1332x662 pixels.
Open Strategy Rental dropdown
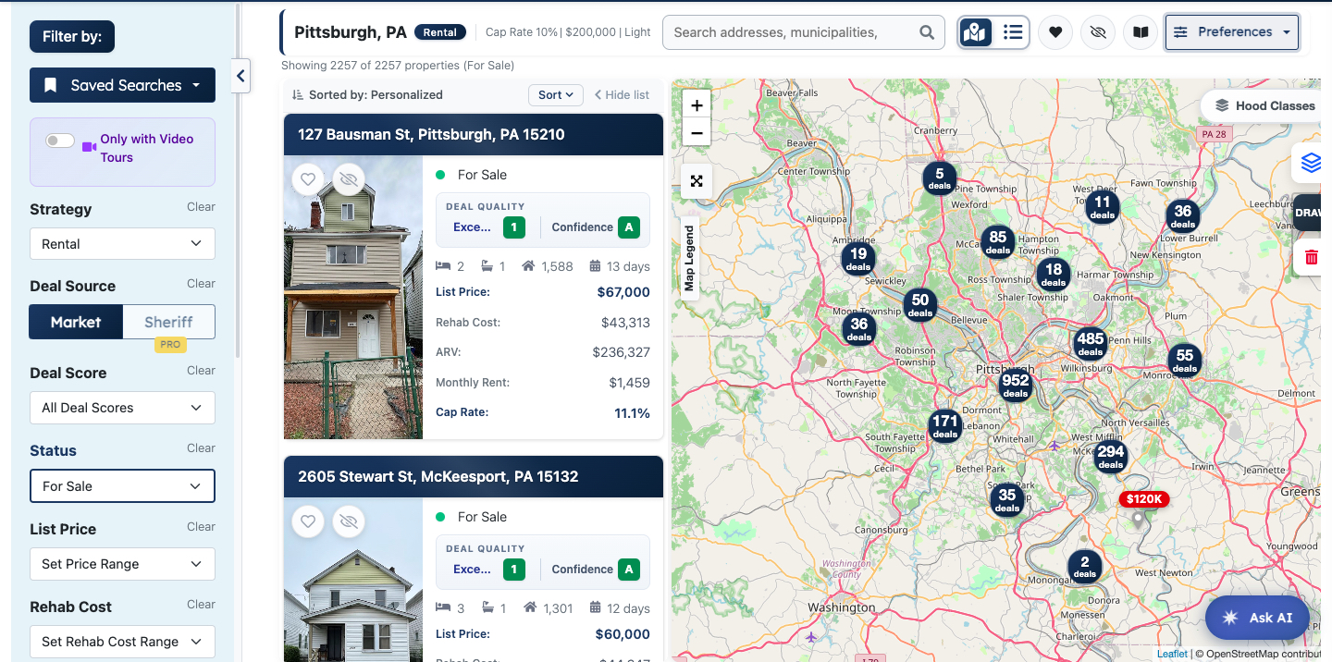(x=122, y=244)
